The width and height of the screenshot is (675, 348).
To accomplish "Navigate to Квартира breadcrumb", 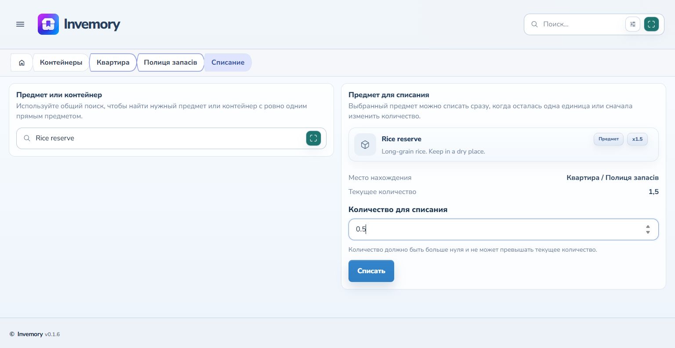I will 113,62.
